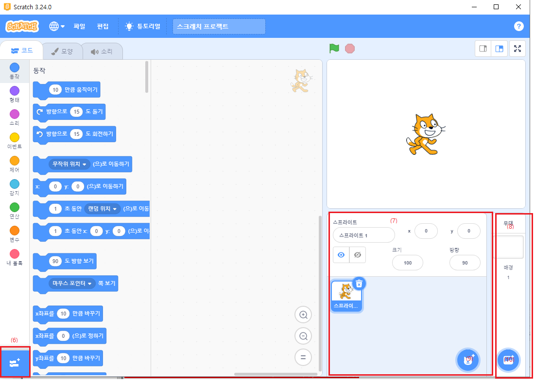The width and height of the screenshot is (535, 382).
Task: Click the workspace horizontal scrollbar
Action: 276,374
